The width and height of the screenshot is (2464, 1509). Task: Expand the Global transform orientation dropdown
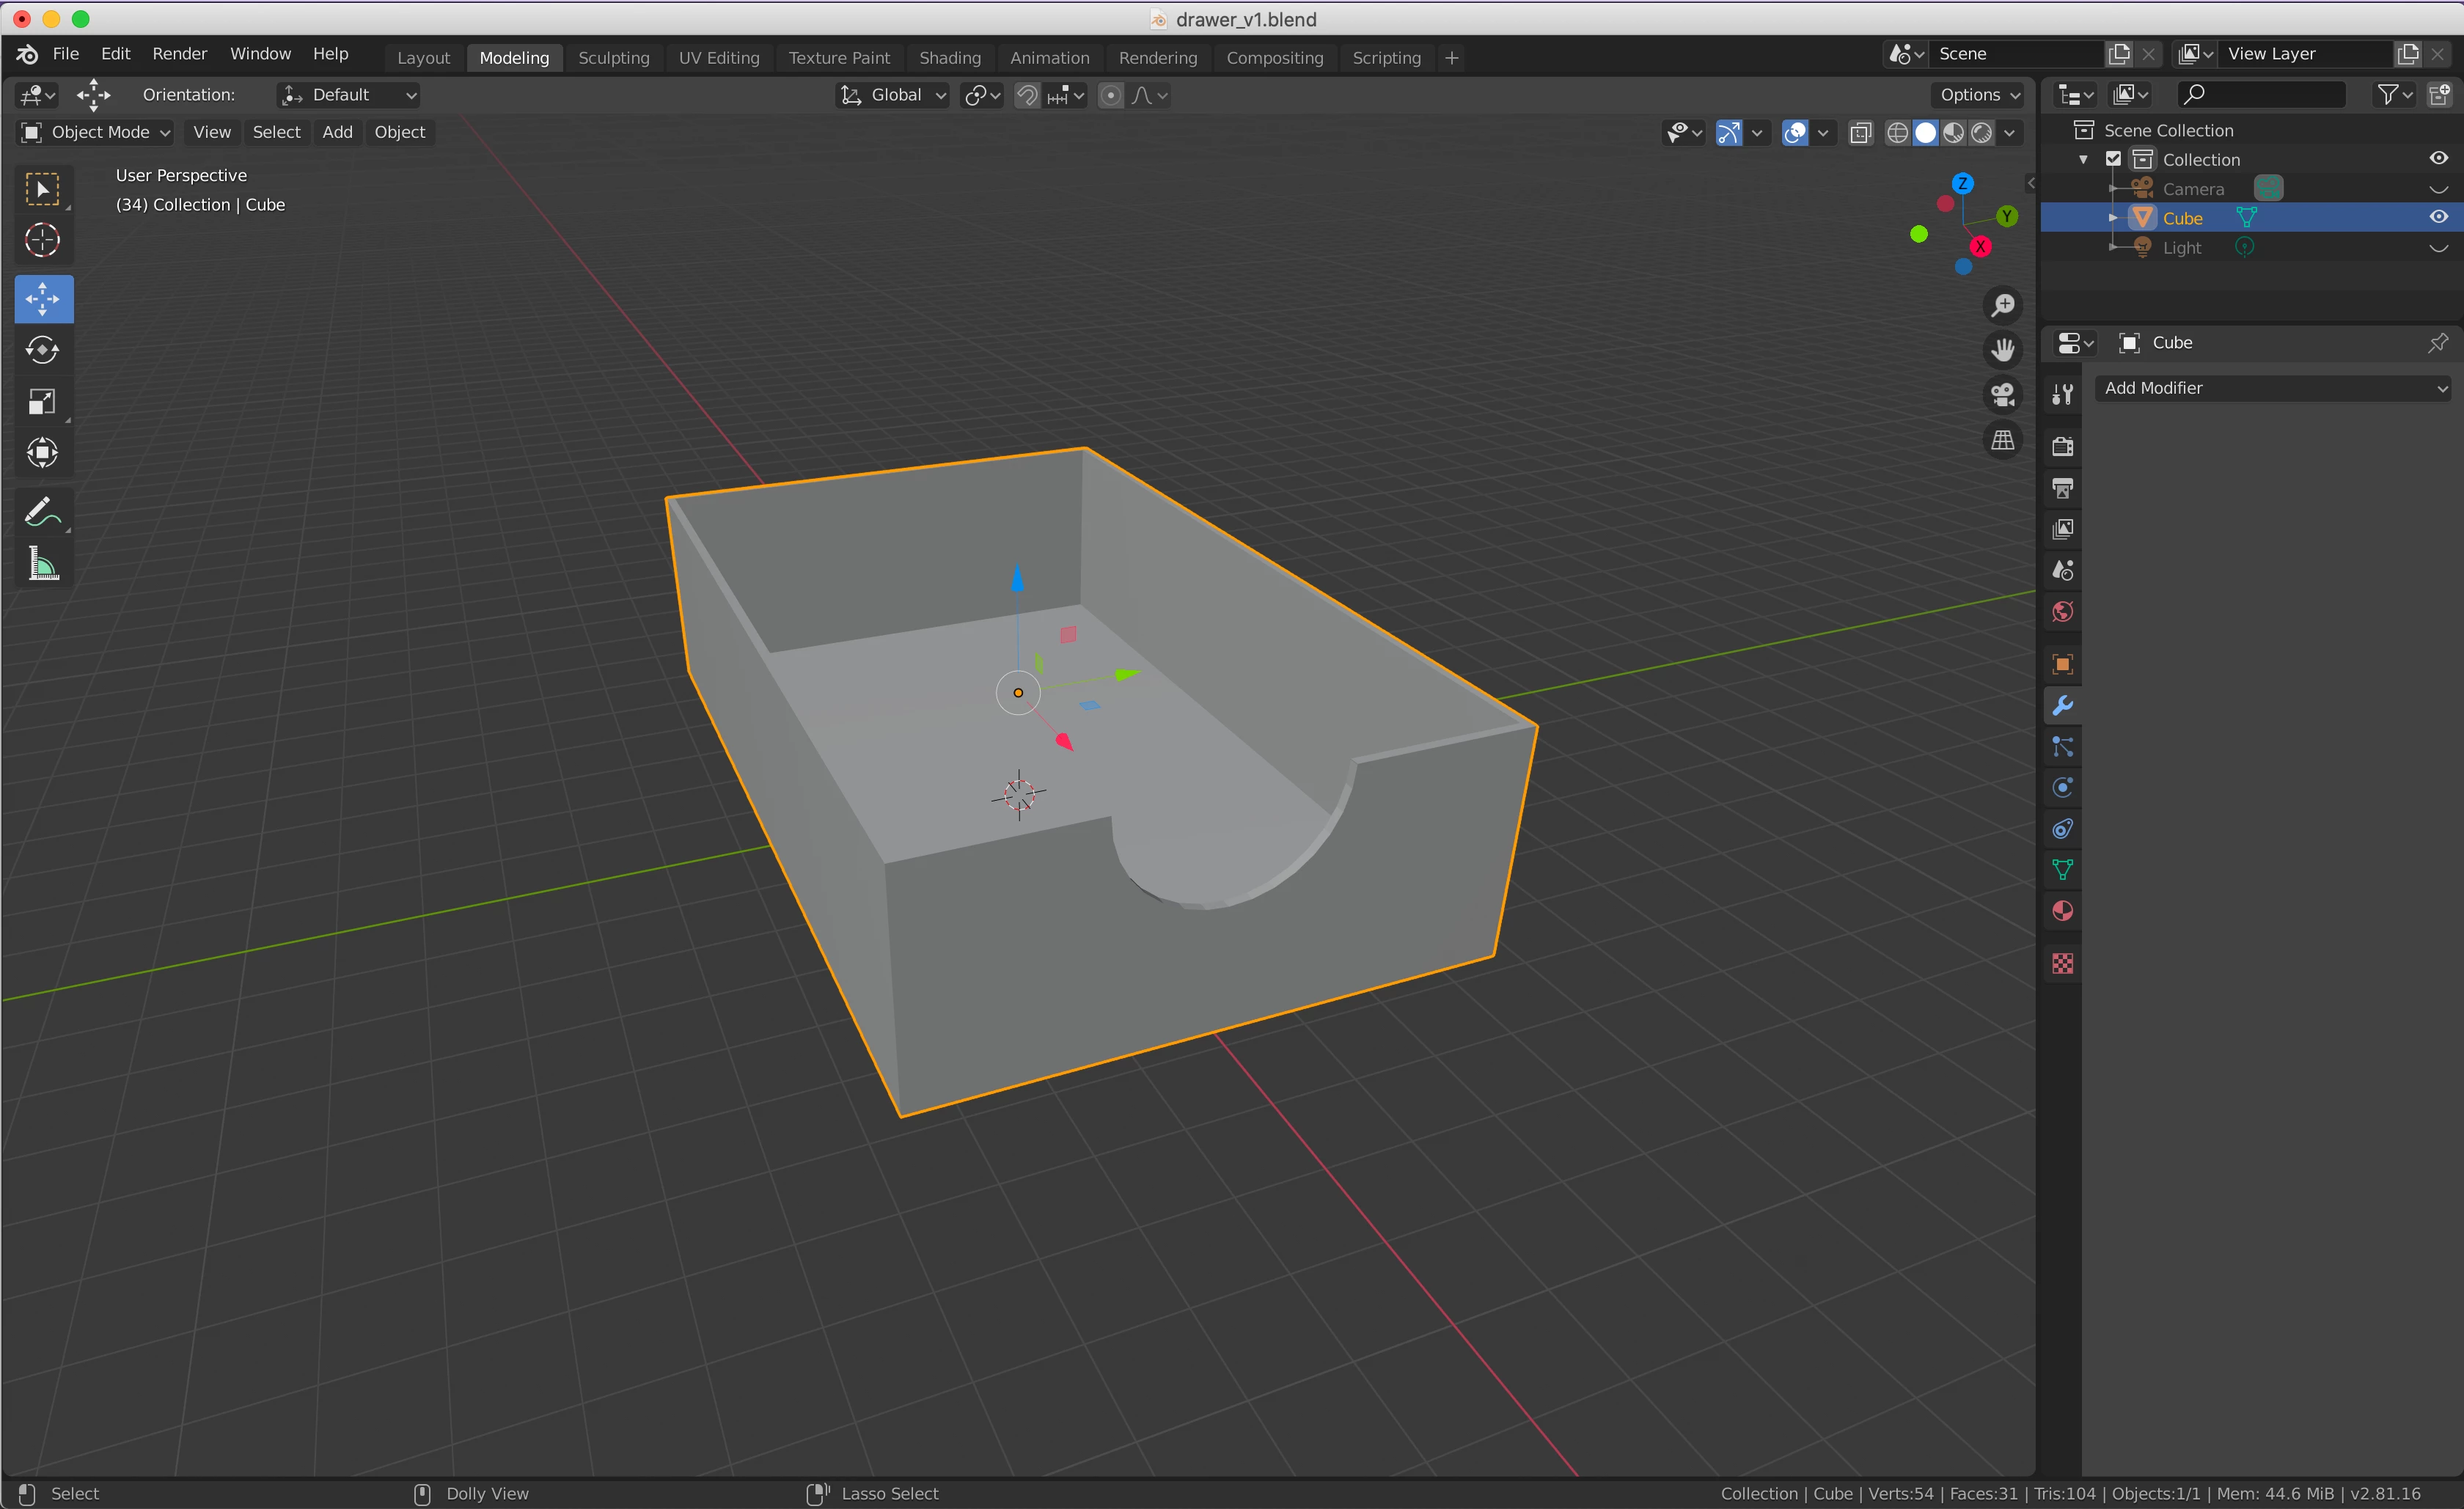pyautogui.click(x=893, y=95)
